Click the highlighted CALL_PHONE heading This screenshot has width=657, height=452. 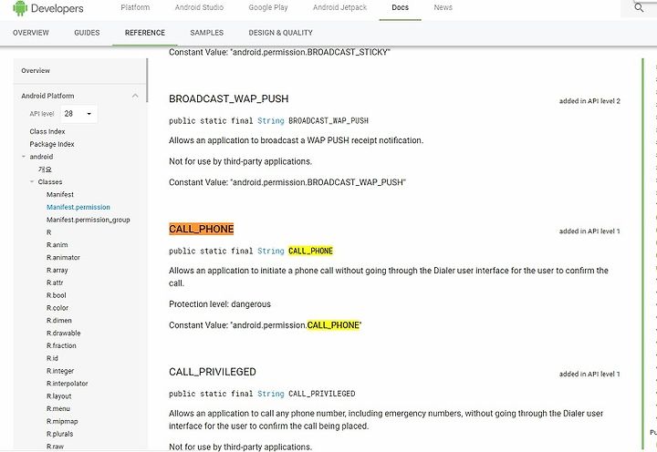(201, 229)
